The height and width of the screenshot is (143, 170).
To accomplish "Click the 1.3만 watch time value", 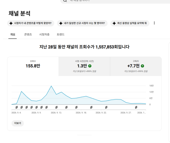I will click(x=82, y=66).
